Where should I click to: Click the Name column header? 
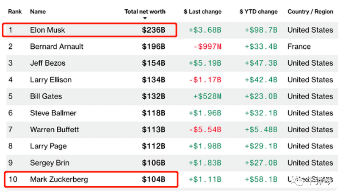pyautogui.click(x=38, y=11)
